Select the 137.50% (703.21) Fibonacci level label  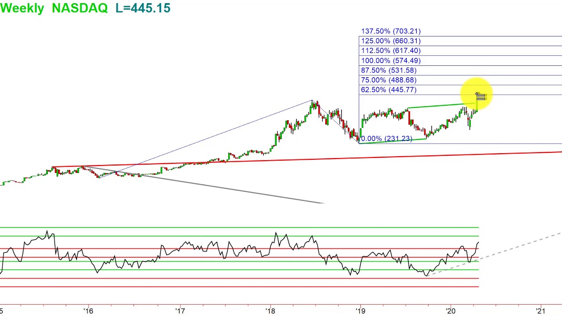click(391, 31)
